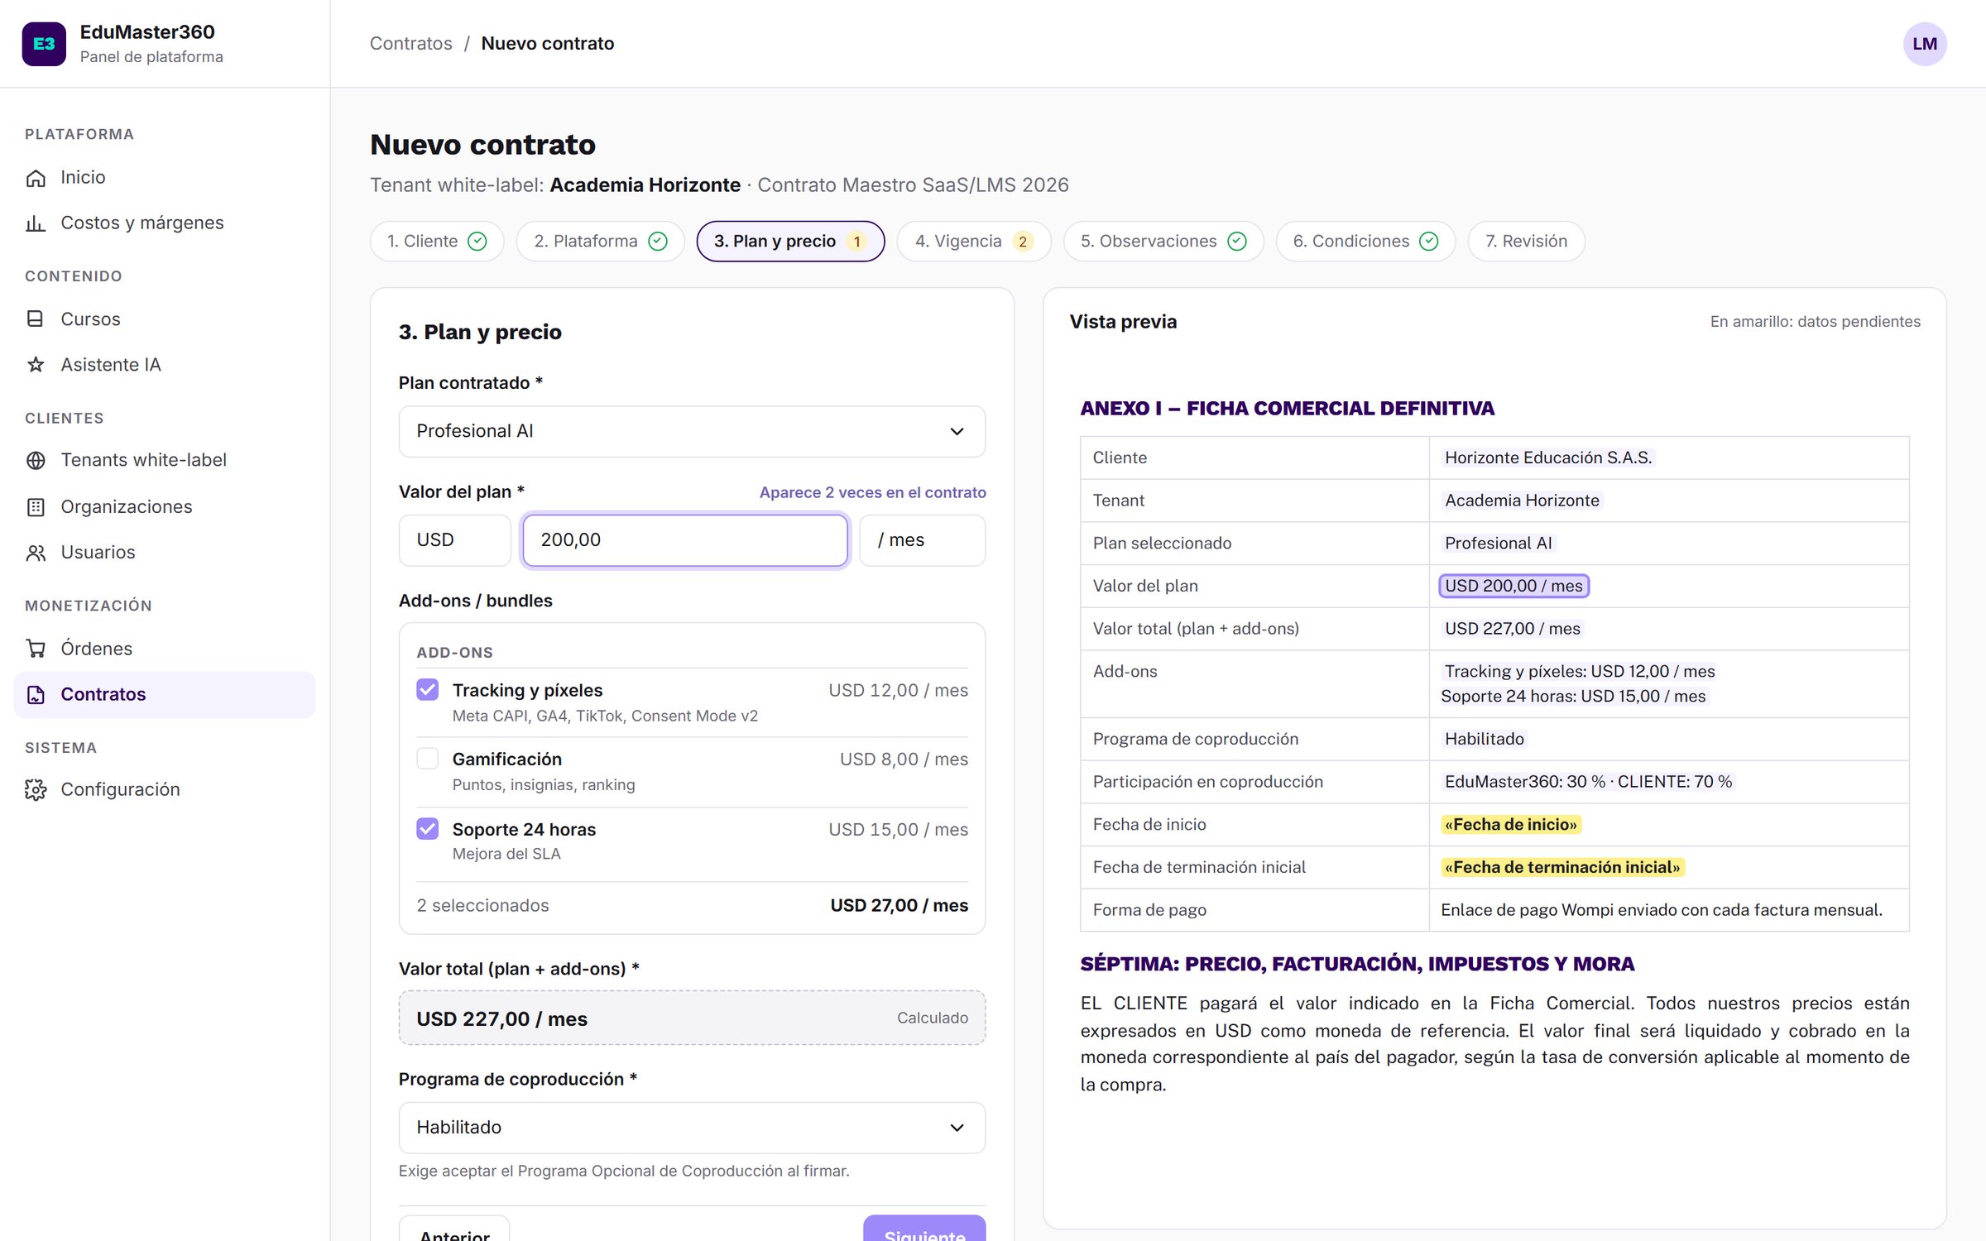Jump to step 7. Revisión
Image resolution: width=1986 pixels, height=1241 pixels.
pyautogui.click(x=1526, y=242)
